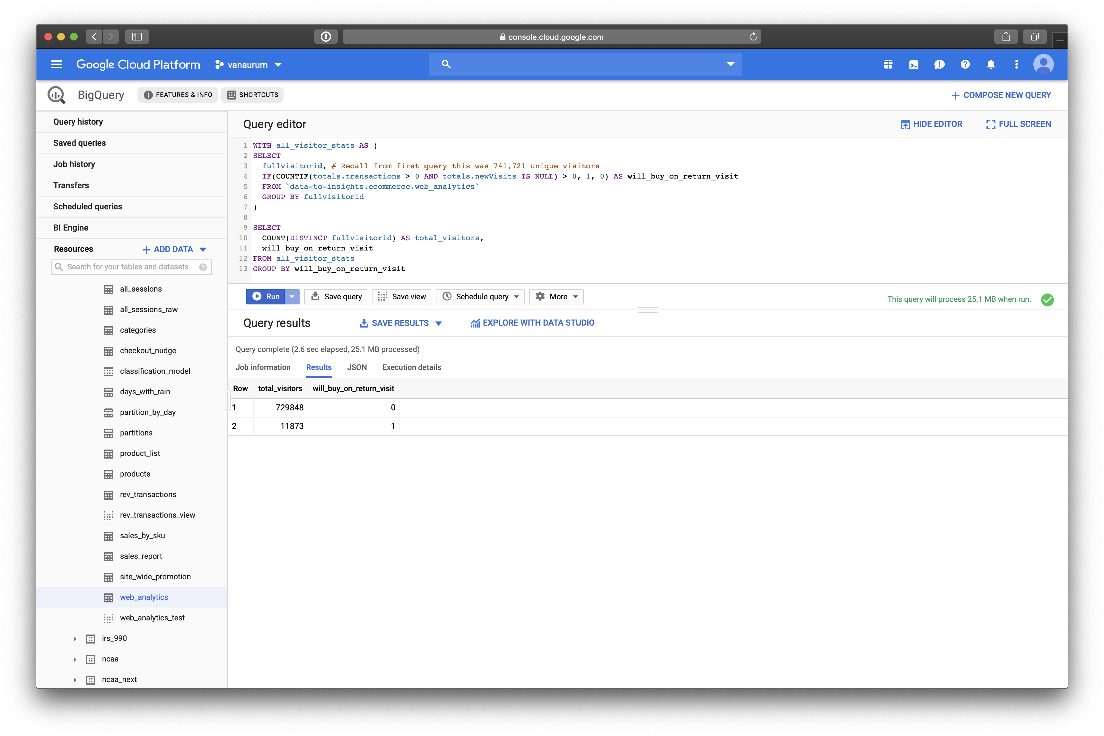Reload the page with the refresh icon

pyautogui.click(x=753, y=37)
